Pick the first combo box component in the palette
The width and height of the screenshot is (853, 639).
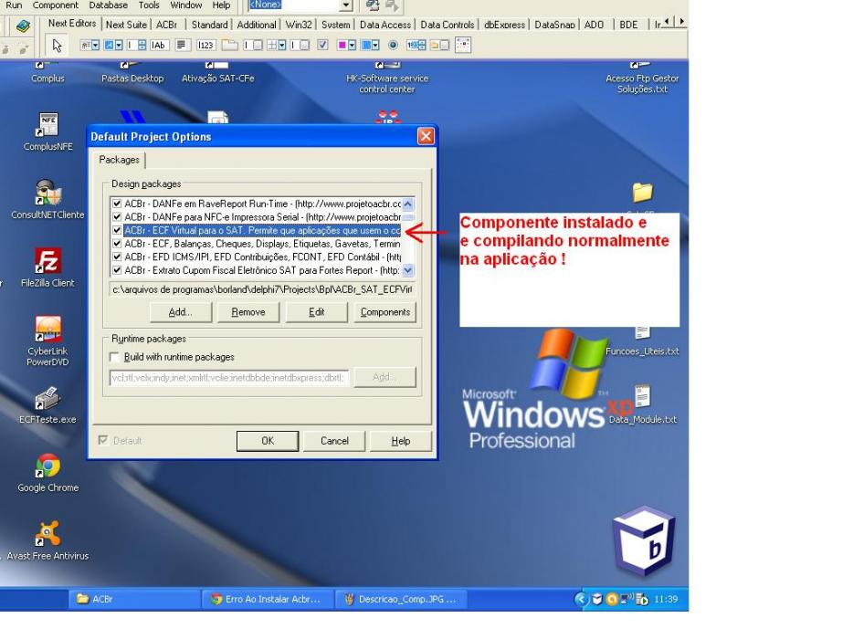90,45
